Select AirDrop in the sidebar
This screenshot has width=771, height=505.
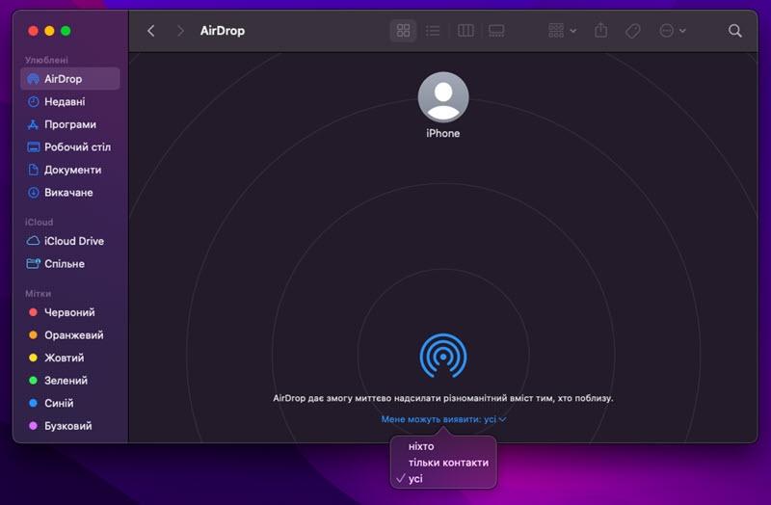pyautogui.click(x=70, y=79)
